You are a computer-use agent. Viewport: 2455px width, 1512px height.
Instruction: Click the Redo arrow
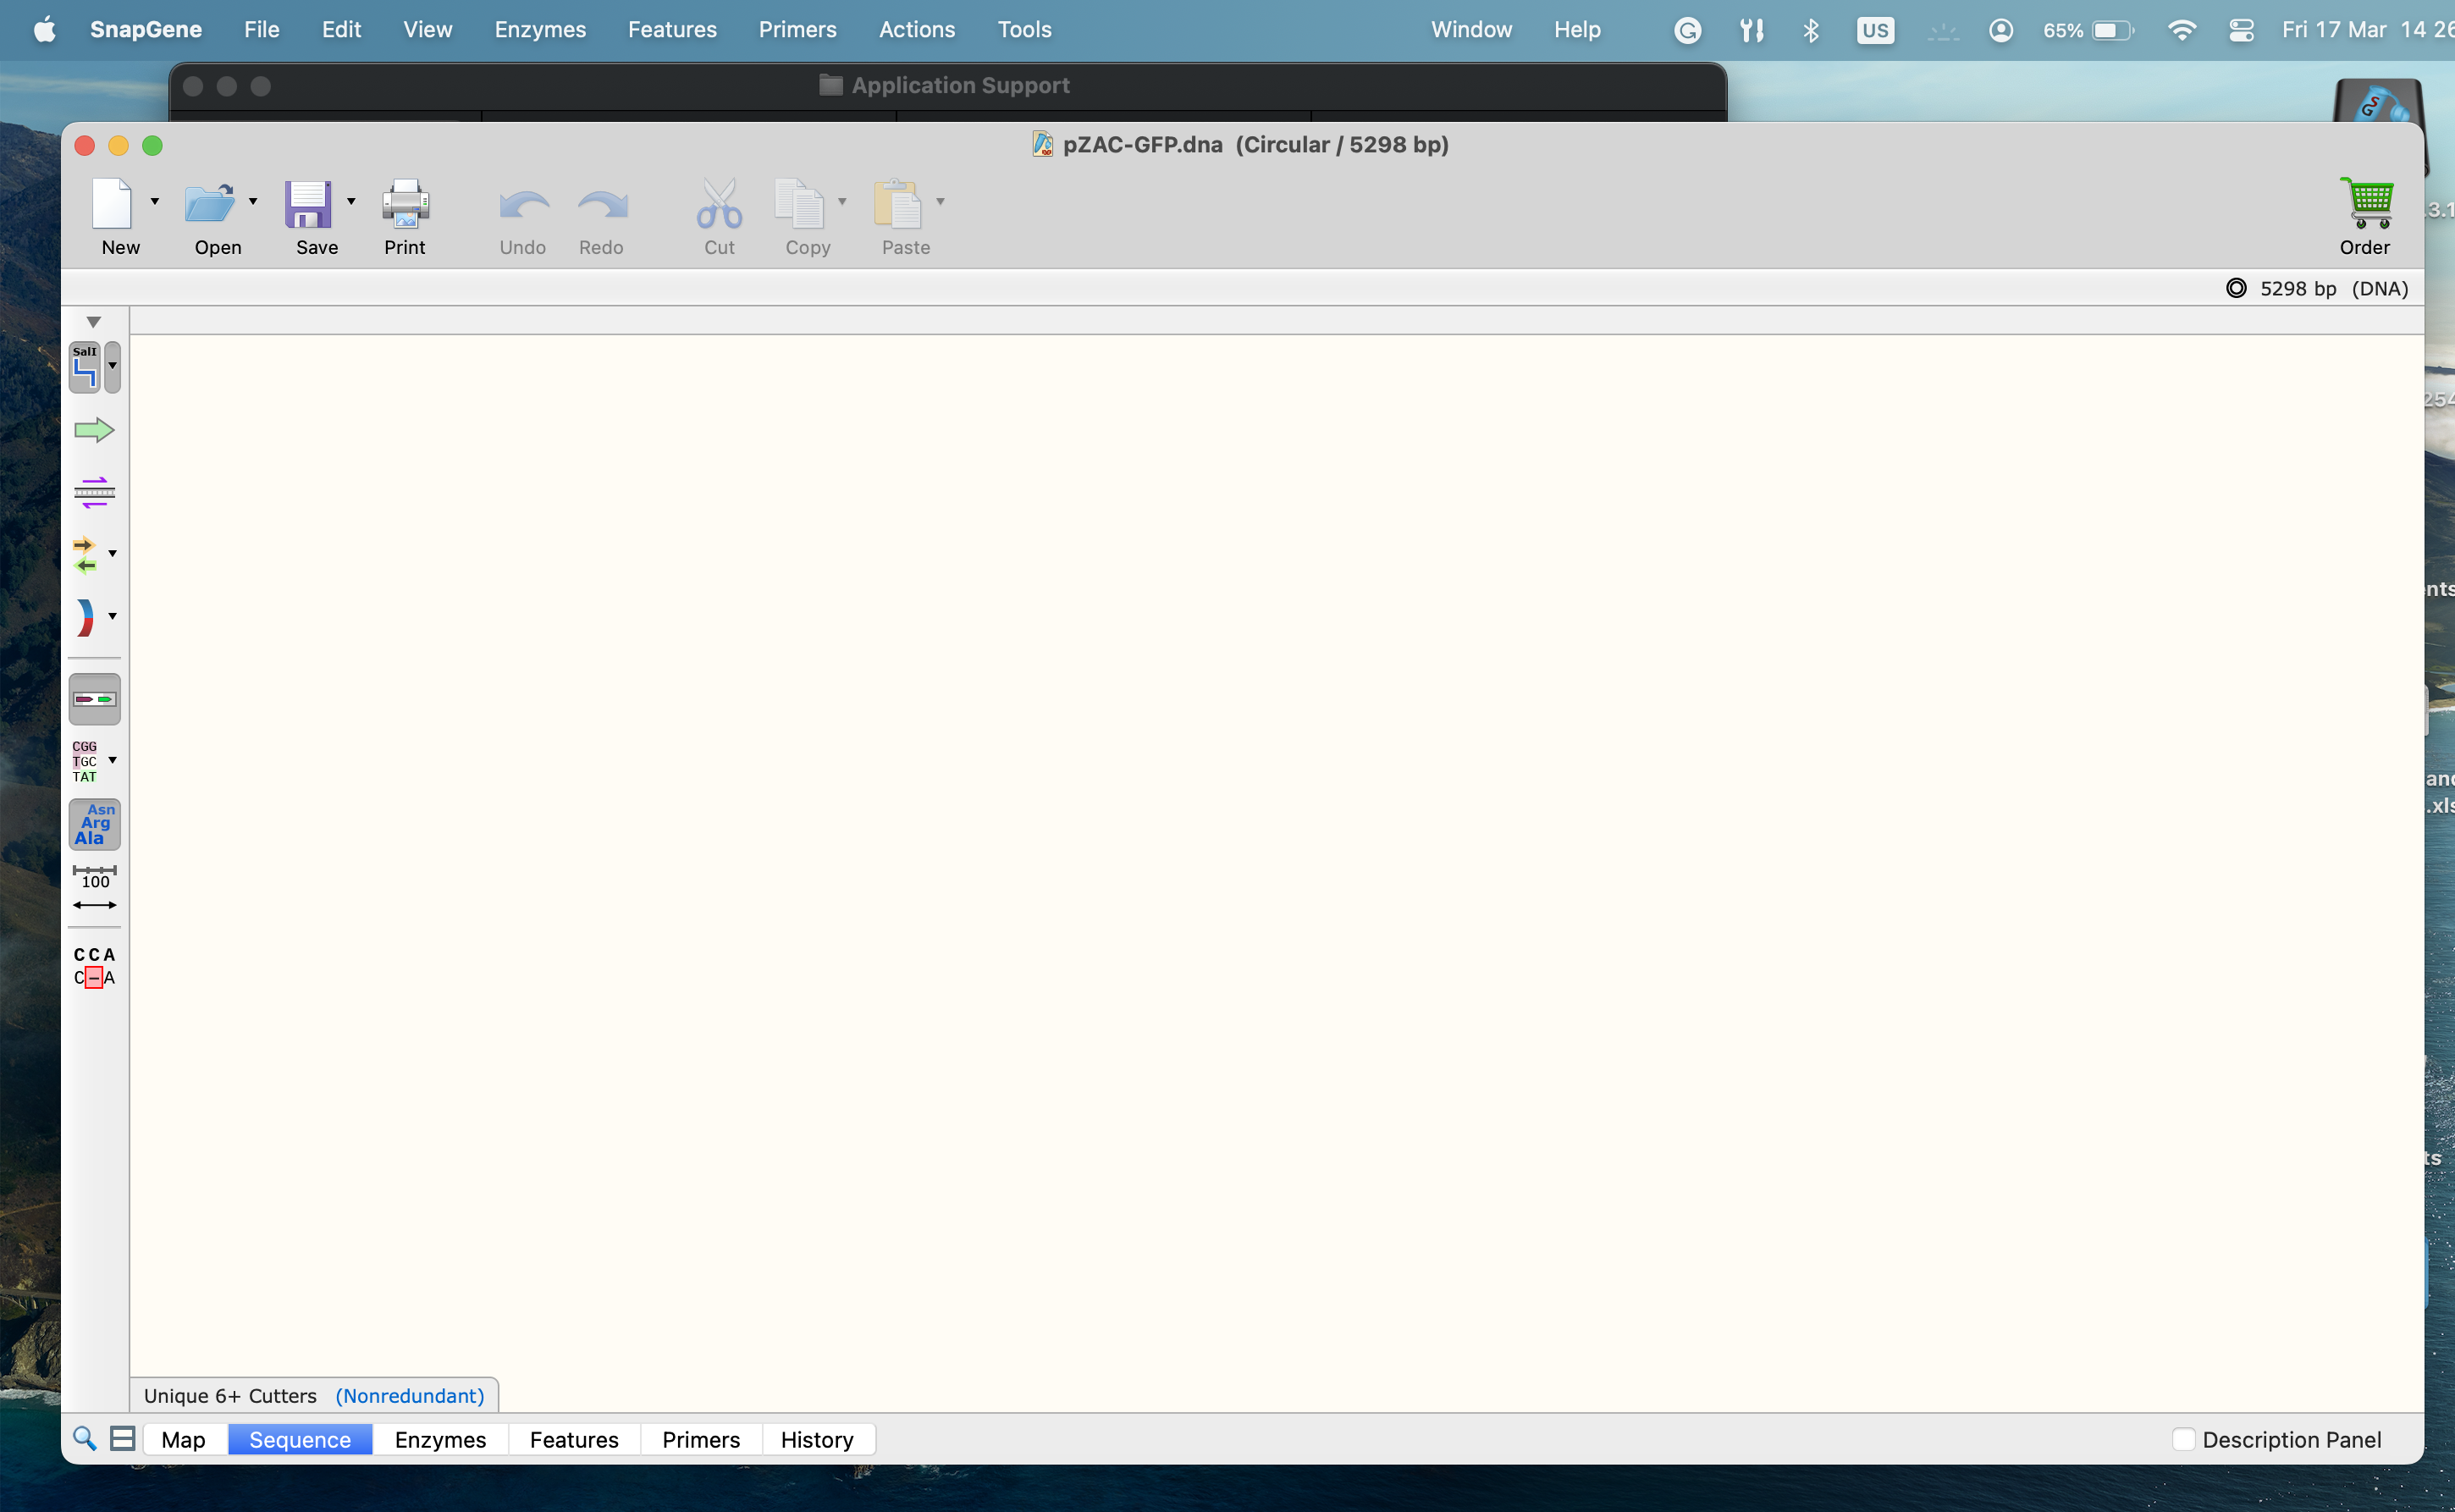tap(602, 205)
